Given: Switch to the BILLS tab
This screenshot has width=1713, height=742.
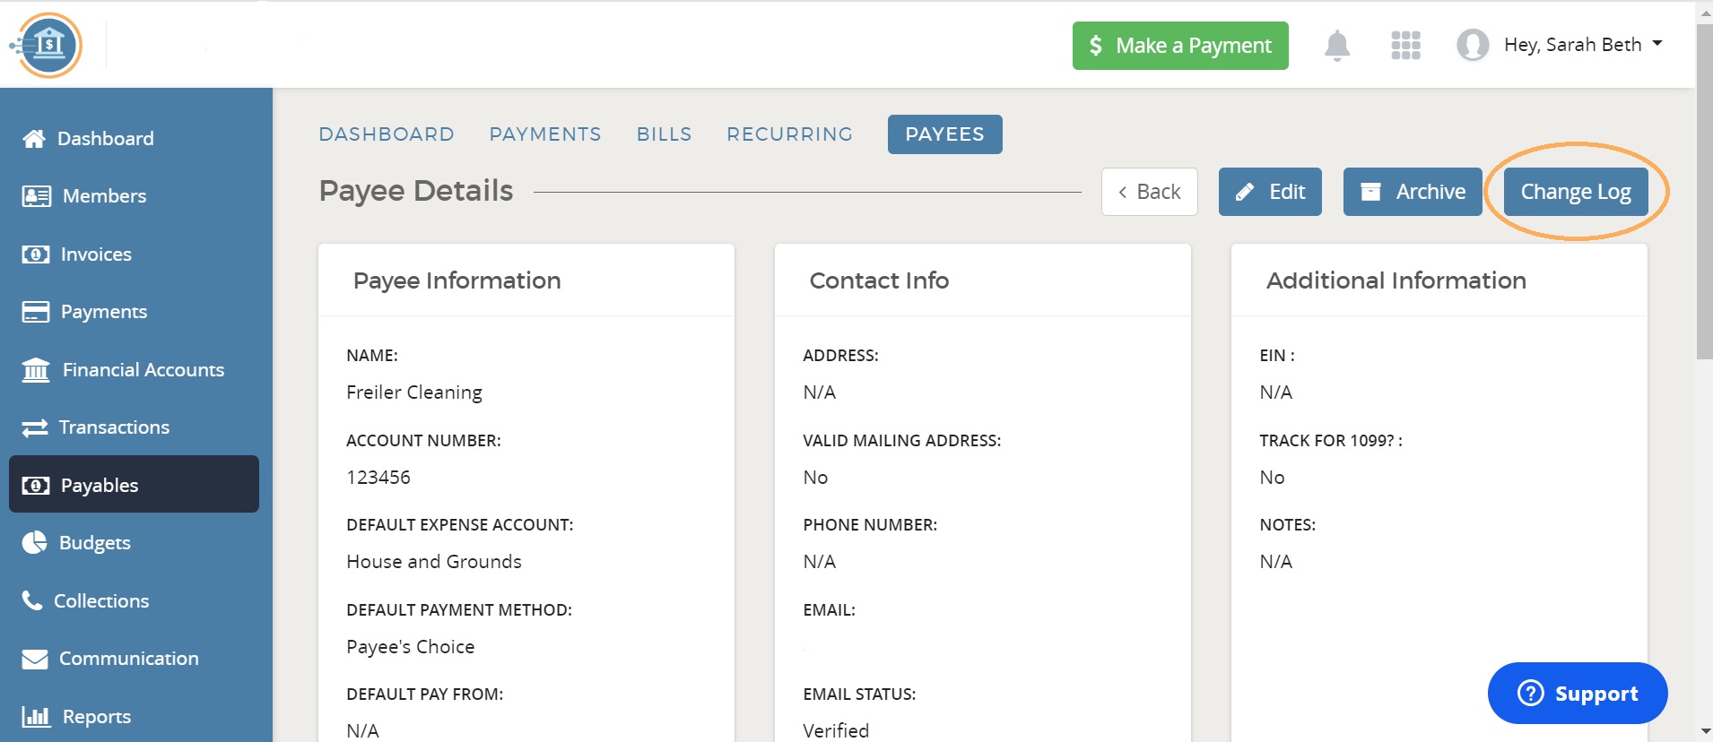Looking at the screenshot, I should pyautogui.click(x=665, y=134).
